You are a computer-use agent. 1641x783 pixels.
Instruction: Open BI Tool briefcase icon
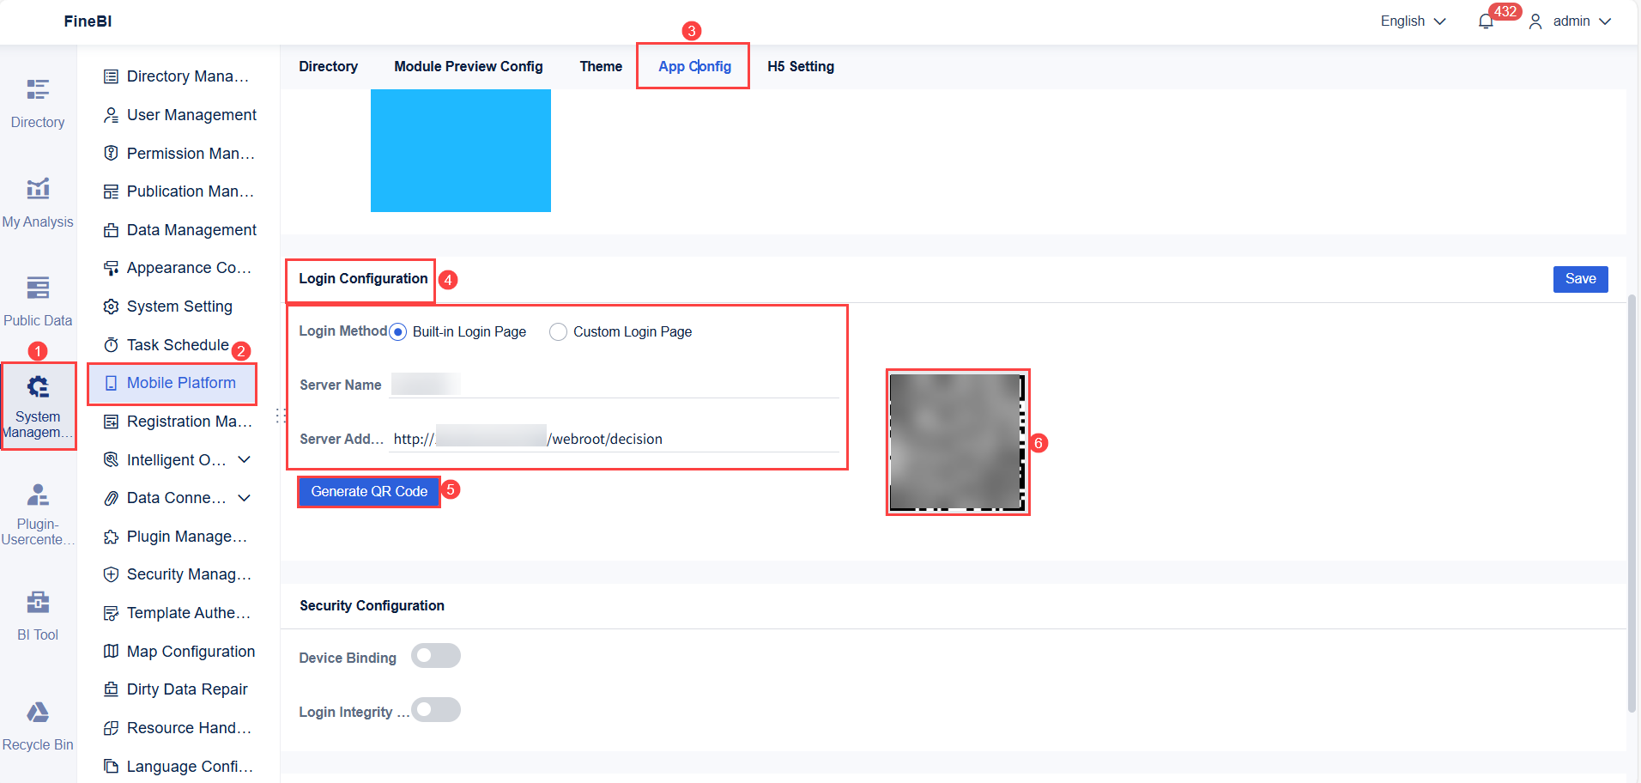(38, 602)
